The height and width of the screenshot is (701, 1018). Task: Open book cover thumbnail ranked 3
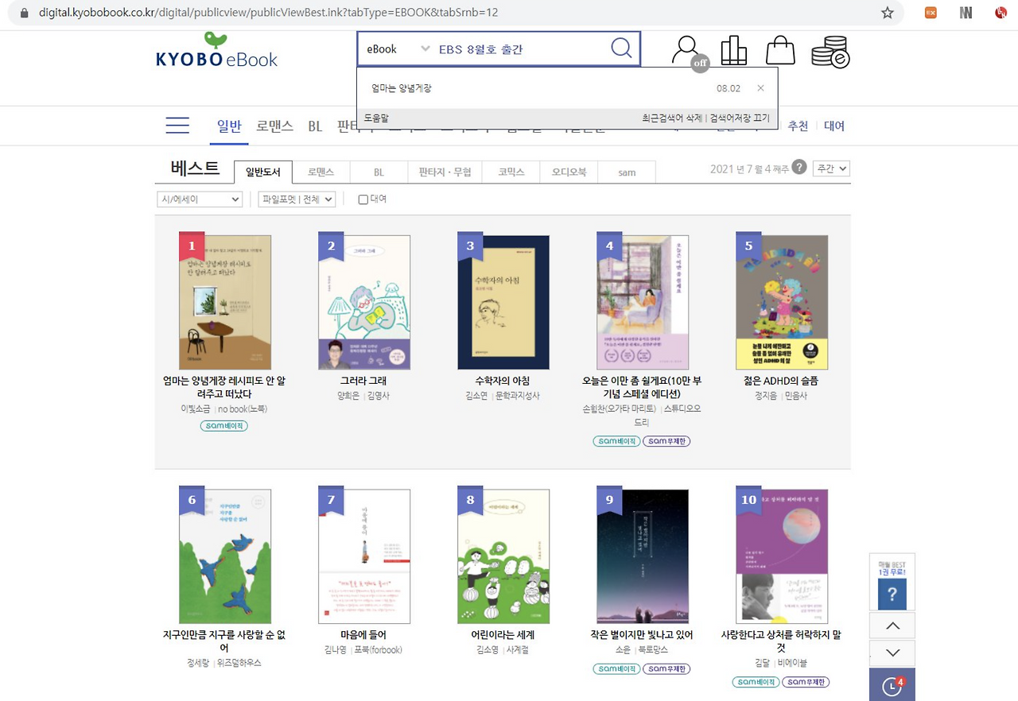click(x=503, y=302)
